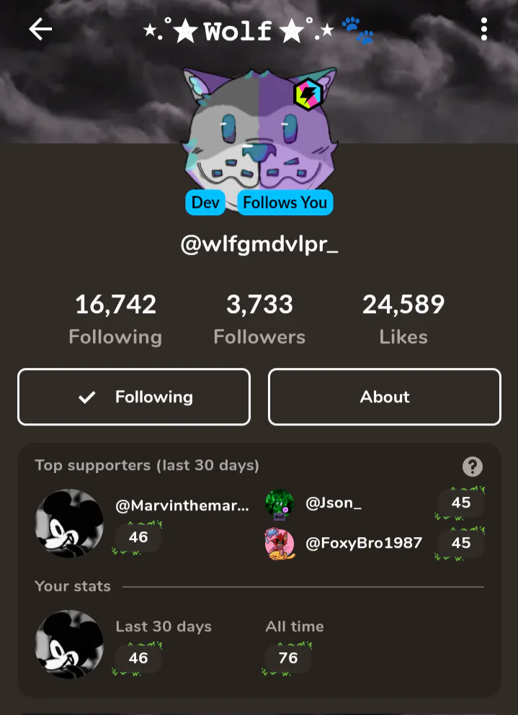Tap the @Json_ green avatar icon
518x715 pixels.
tap(280, 504)
